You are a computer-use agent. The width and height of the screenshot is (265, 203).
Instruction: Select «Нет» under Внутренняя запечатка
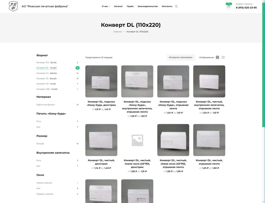coord(38,166)
